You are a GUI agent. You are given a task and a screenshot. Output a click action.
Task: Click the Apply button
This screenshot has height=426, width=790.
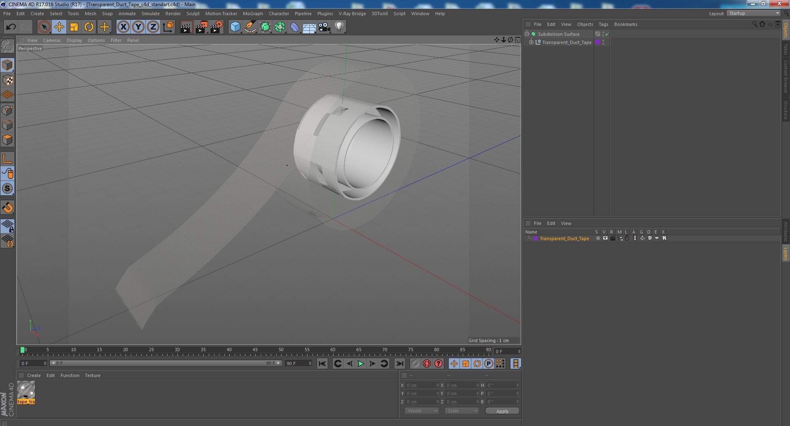coord(502,411)
